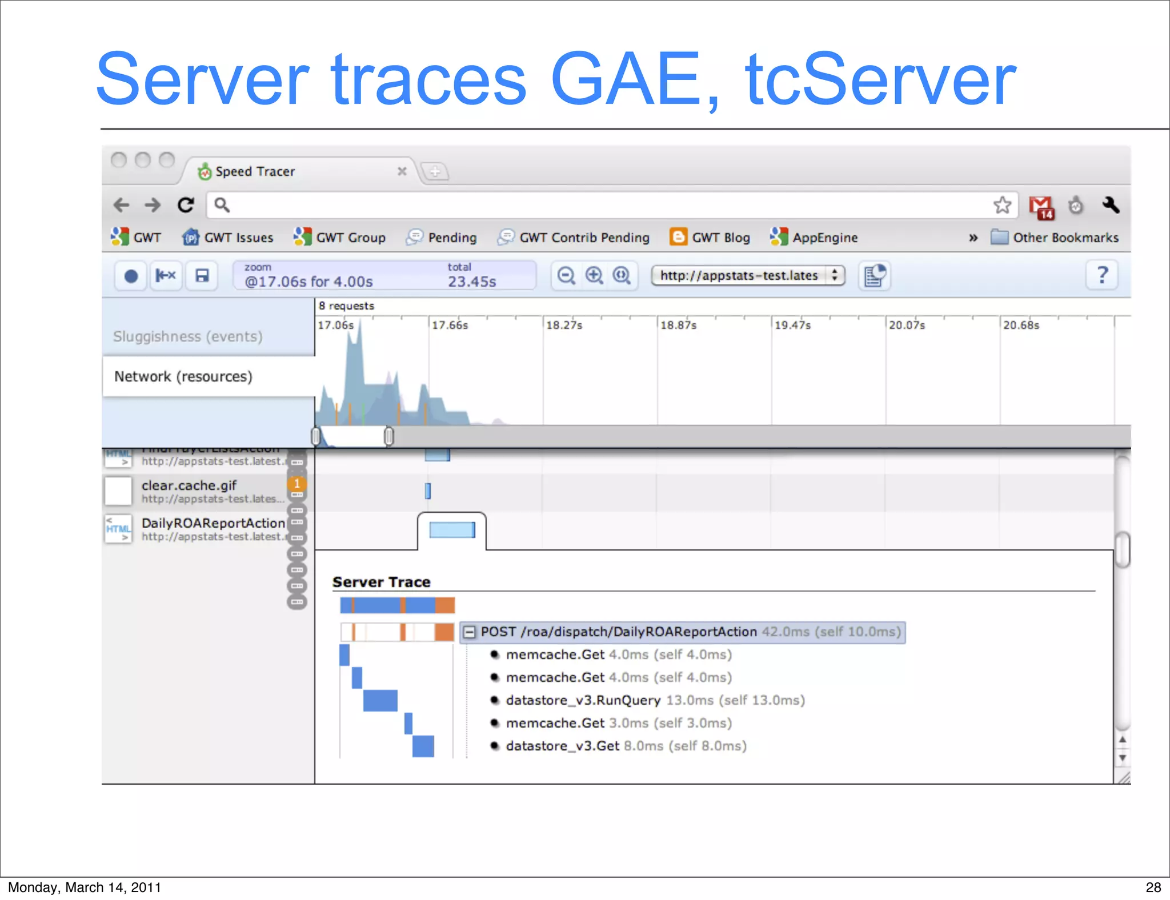Select the DailyROAReportAction resource row
Image resolution: width=1170 pixels, height=900 pixels.
click(x=208, y=529)
